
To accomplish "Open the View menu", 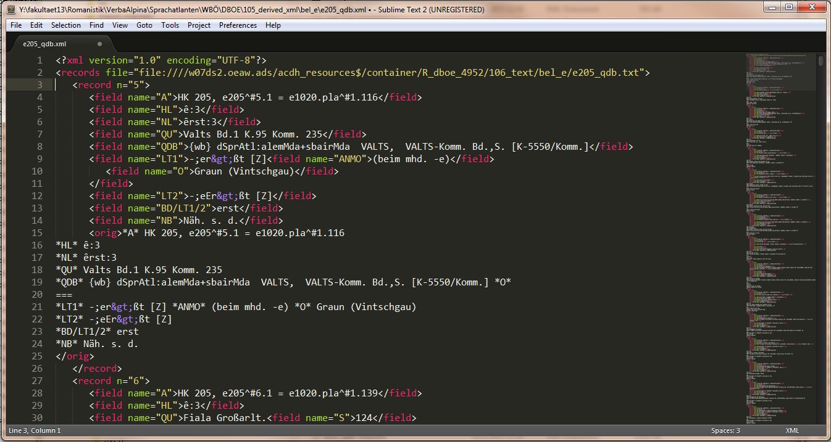I will pyautogui.click(x=120, y=25).
